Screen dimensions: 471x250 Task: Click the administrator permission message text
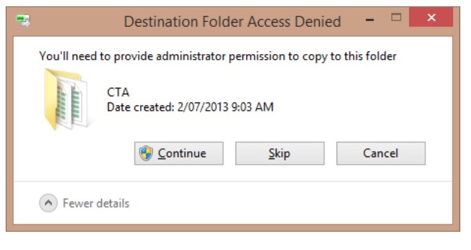[x=217, y=57]
